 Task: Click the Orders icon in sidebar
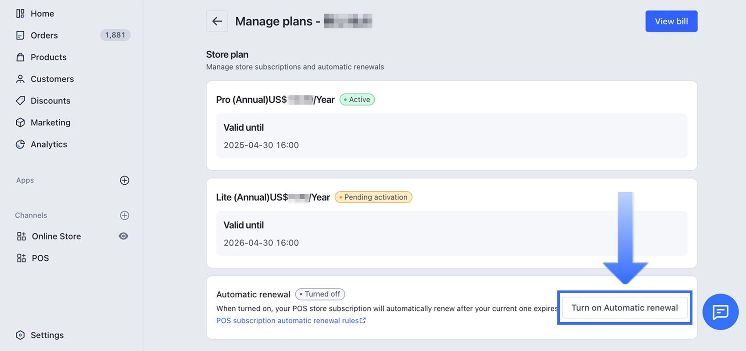(x=20, y=36)
